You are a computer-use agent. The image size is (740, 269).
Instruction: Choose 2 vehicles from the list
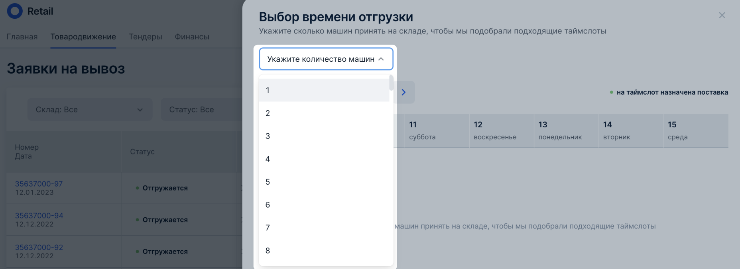click(324, 113)
